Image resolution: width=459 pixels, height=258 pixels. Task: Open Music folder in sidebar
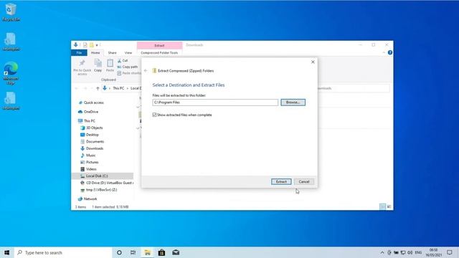(88, 156)
